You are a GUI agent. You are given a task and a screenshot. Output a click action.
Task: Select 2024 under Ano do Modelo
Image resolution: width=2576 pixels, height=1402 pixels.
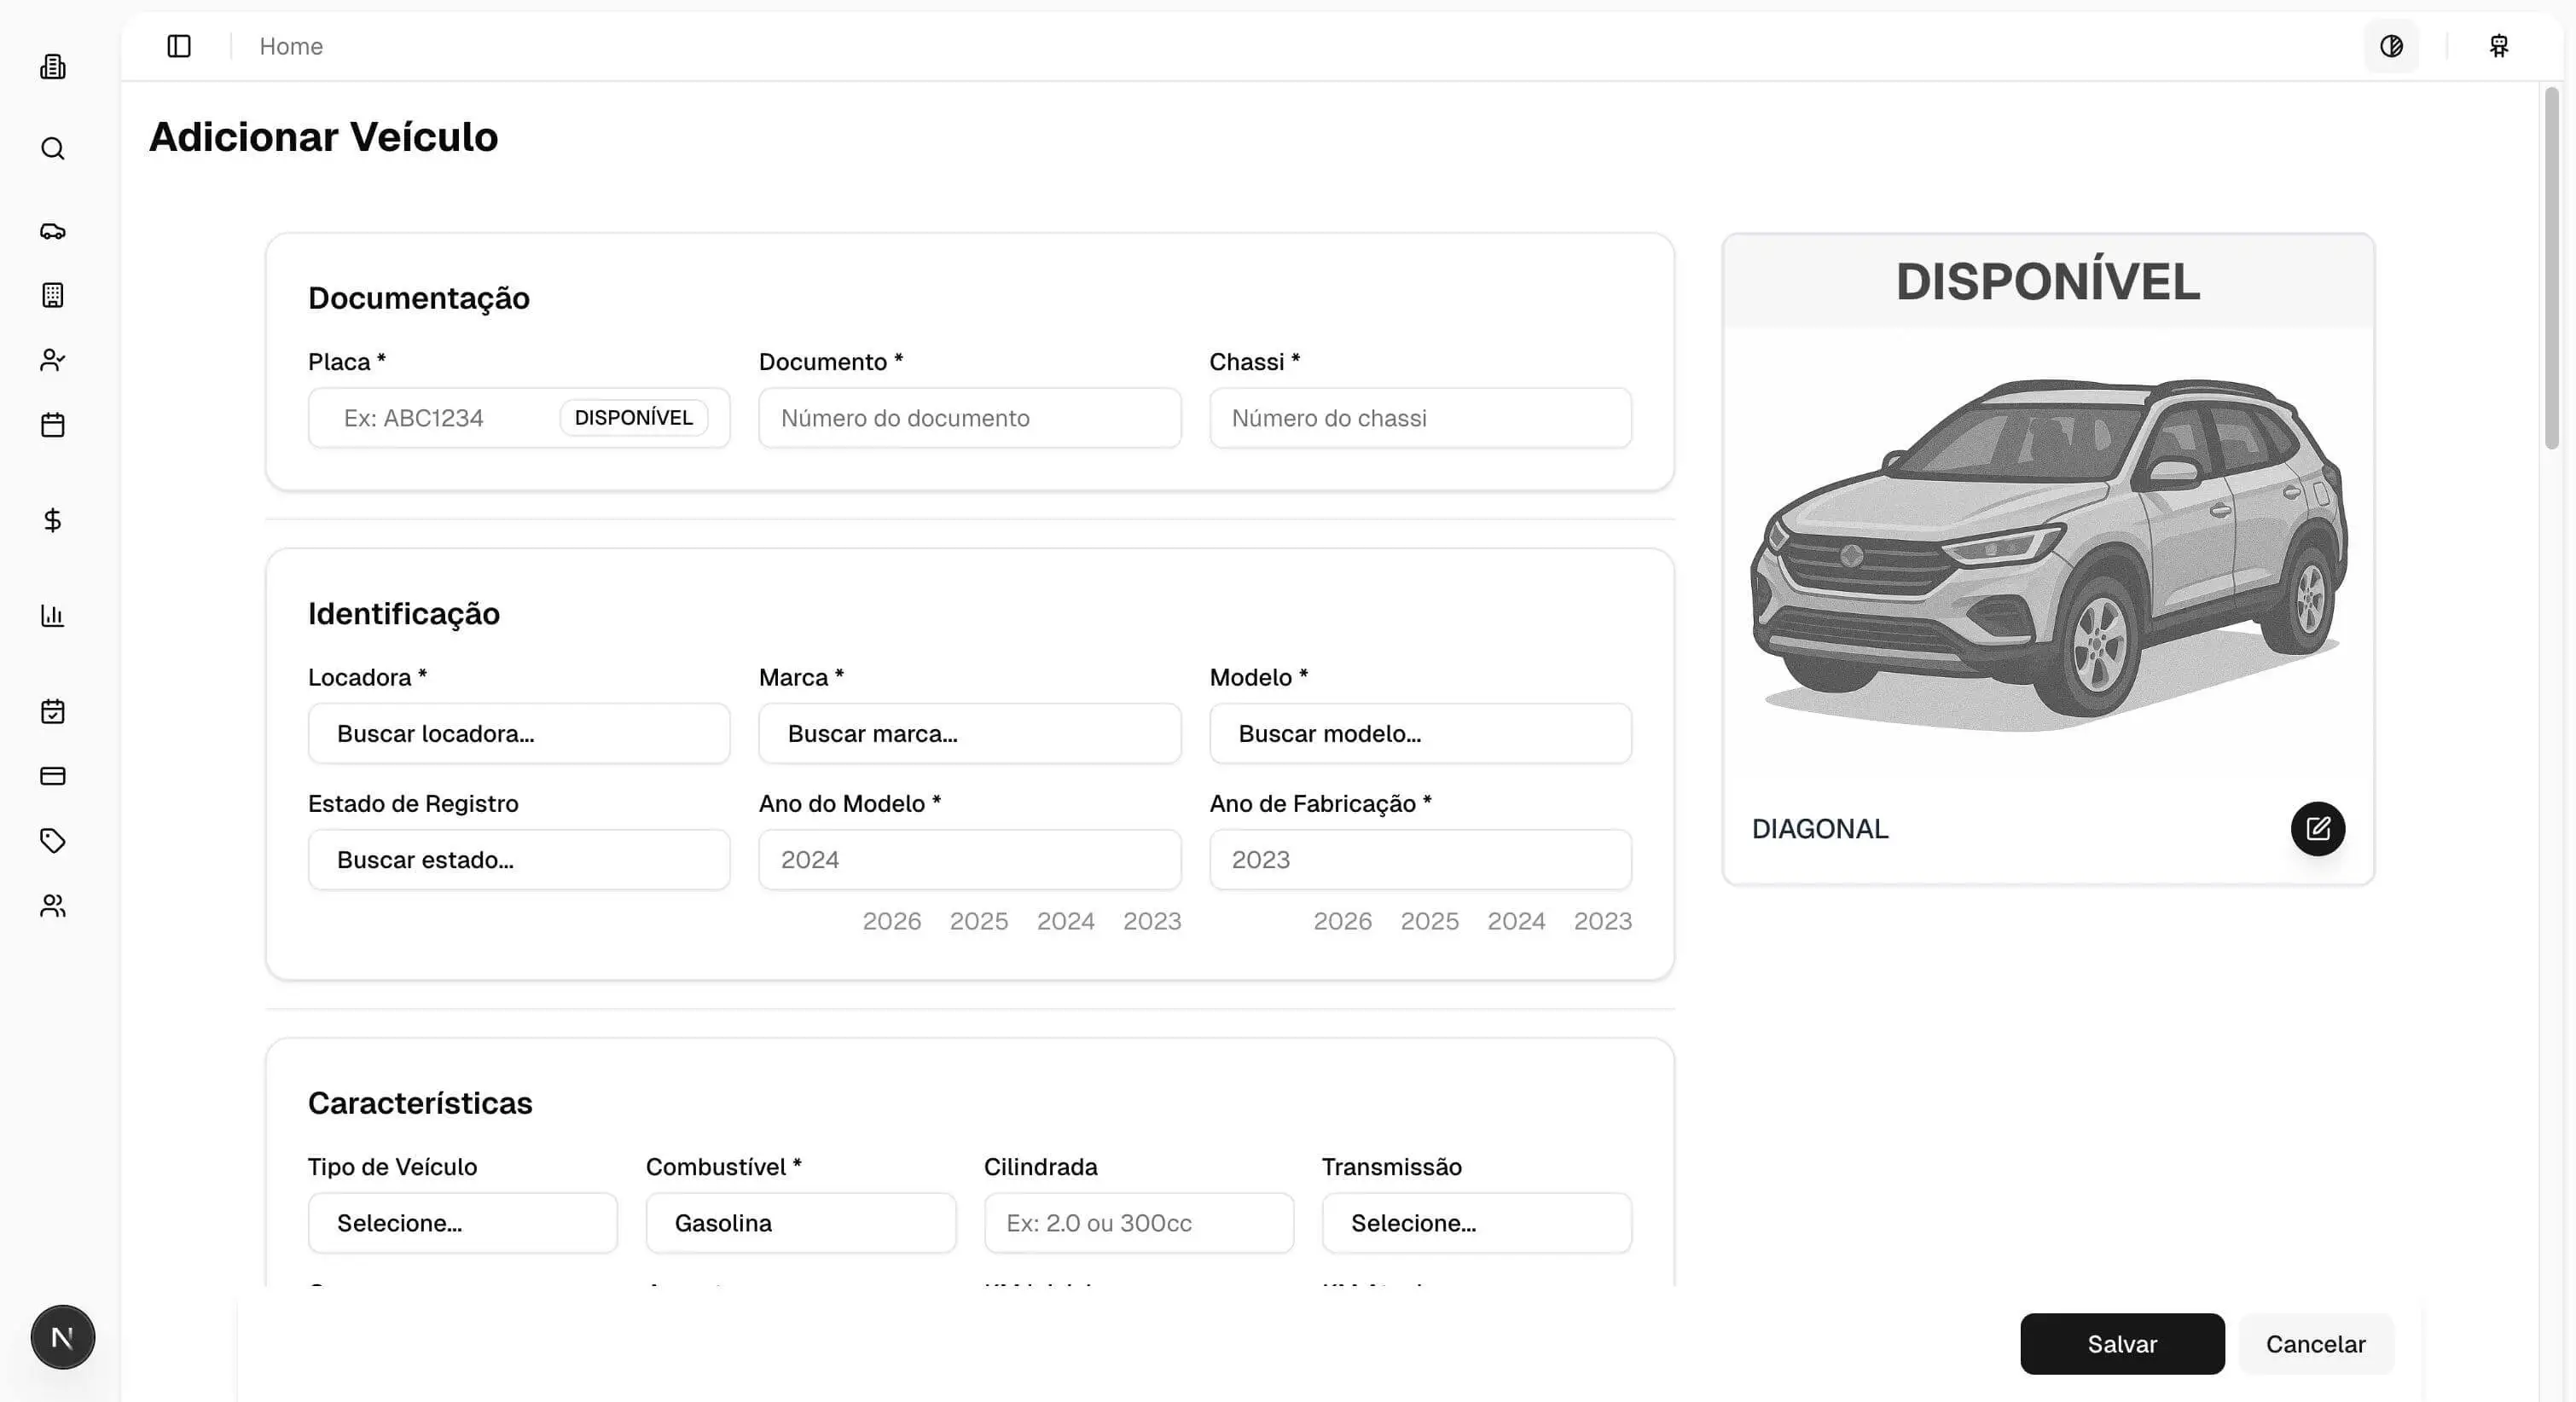[x=1066, y=921]
